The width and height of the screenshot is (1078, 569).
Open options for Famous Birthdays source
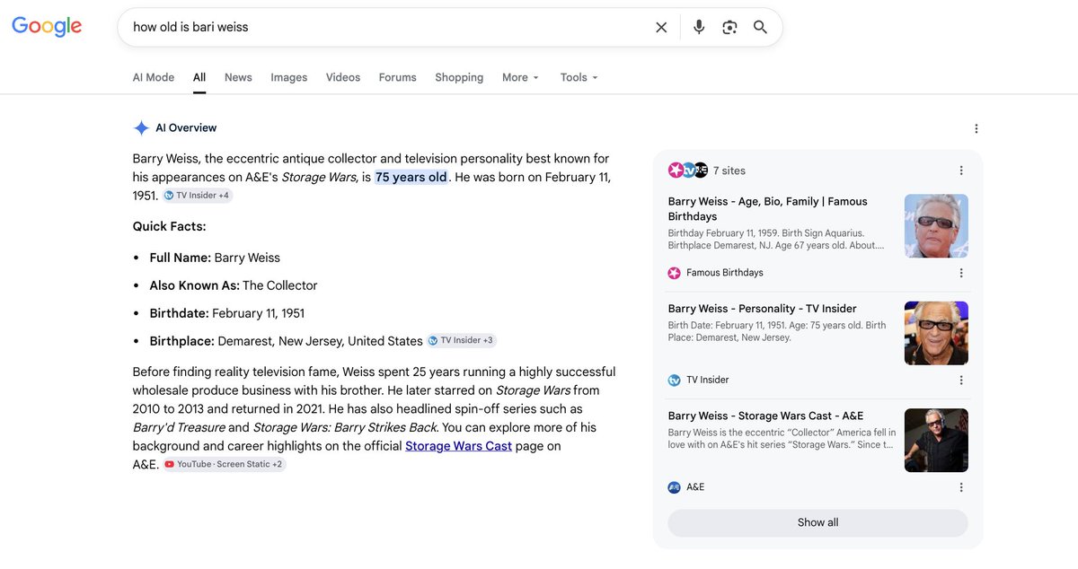coord(961,273)
